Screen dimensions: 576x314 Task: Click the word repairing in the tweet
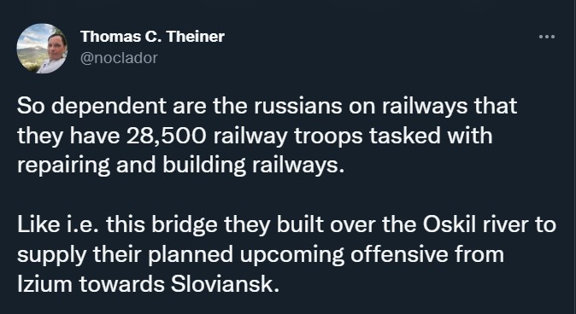63,166
